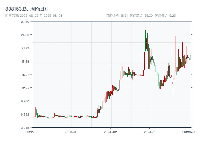Click the last green candle at the chart's right edge
Screen dimensions: 212x159
pyautogui.click(x=191, y=58)
